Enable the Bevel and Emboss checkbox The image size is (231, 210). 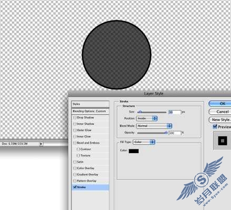(75, 143)
